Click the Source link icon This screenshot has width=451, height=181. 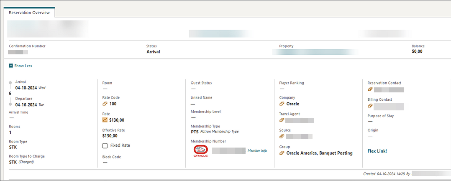[282, 136]
